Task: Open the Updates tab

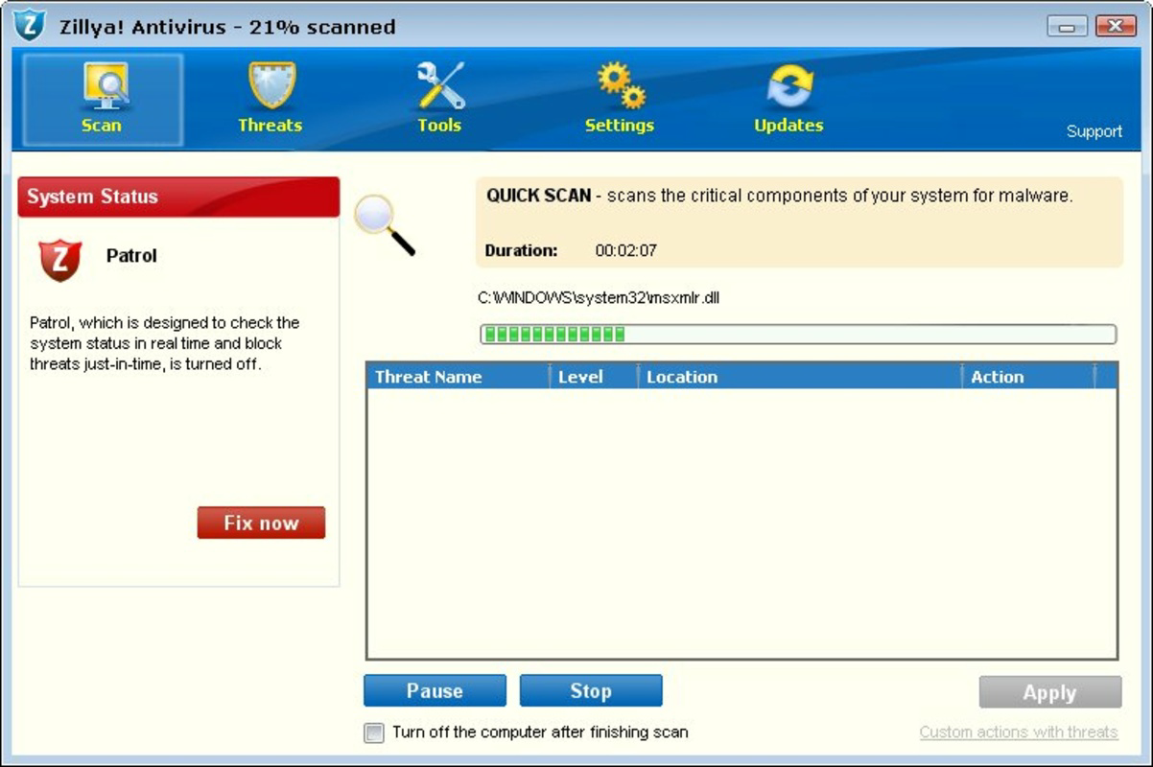Action: pyautogui.click(x=788, y=100)
